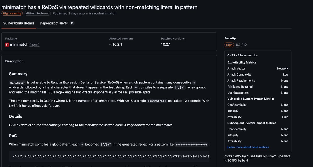The image size is (313, 167).
Task: Select the affected versions value < 10.2.1
Action: click(116, 45)
